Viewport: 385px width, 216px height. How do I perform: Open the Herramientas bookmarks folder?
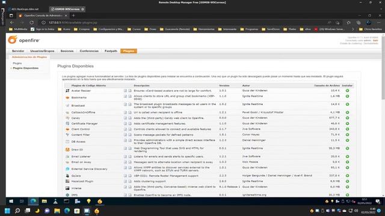pos(204,29)
